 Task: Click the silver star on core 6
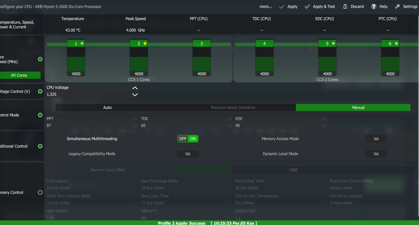(396, 43)
